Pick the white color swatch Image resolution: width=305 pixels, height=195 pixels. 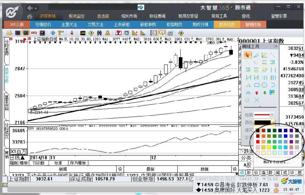coord(297,153)
